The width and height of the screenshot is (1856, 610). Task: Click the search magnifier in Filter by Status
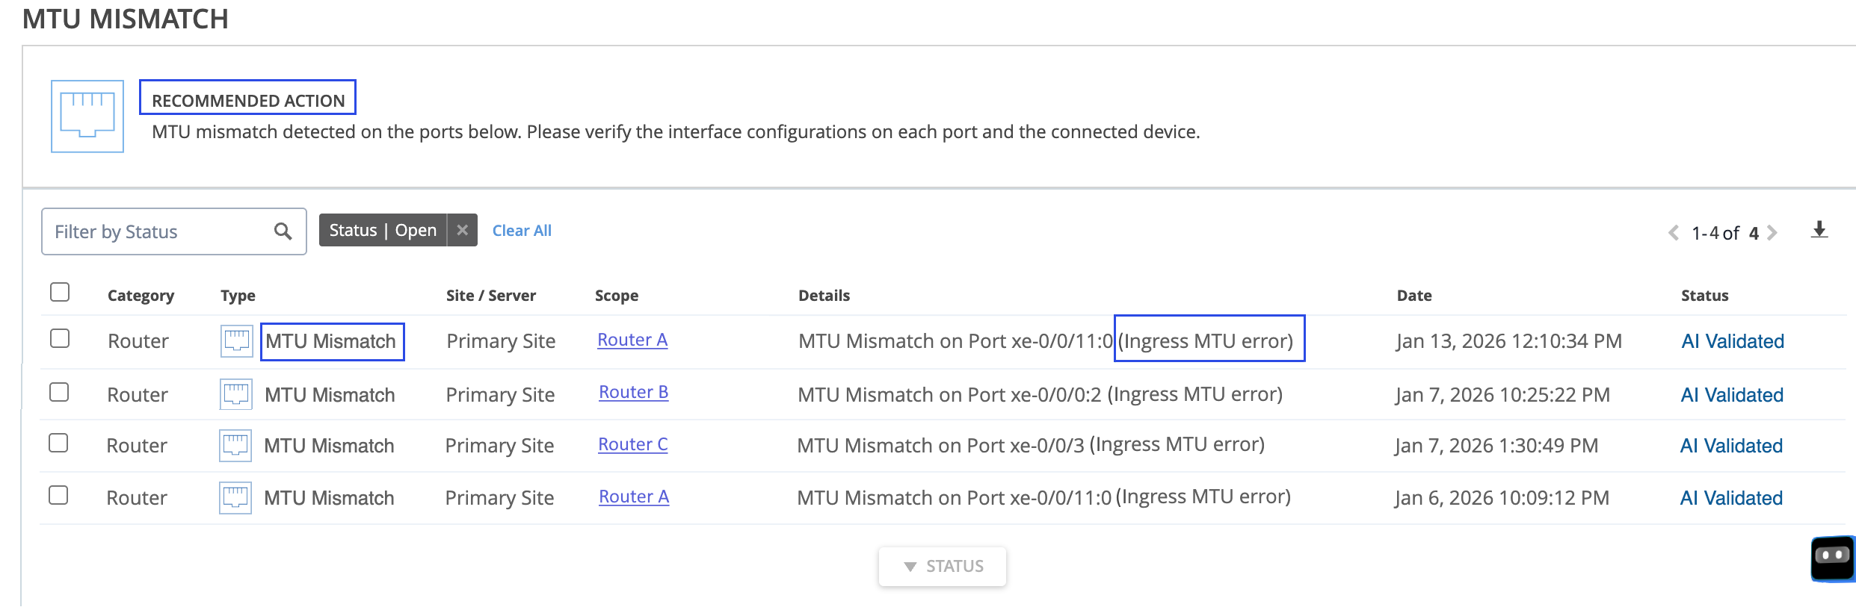(283, 231)
